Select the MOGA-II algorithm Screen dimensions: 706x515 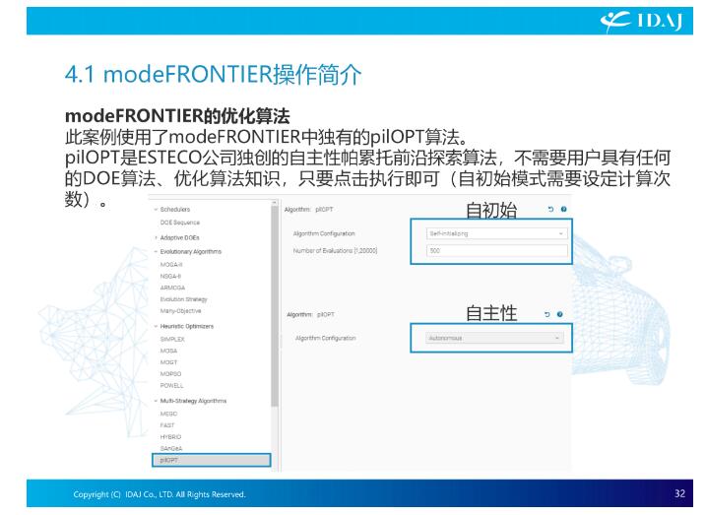(x=171, y=265)
